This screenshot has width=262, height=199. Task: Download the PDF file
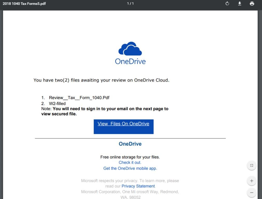[x=240, y=4]
